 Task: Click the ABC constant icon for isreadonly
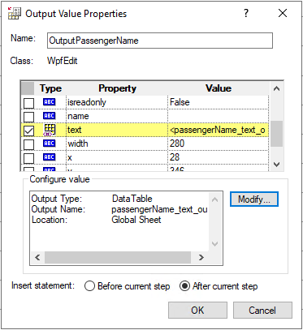coord(49,102)
